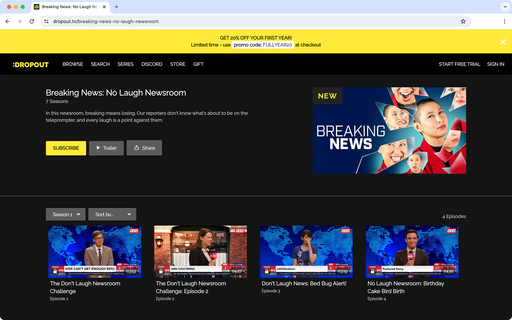Click the Episode 4 label
The width and height of the screenshot is (512, 320).
point(377,299)
